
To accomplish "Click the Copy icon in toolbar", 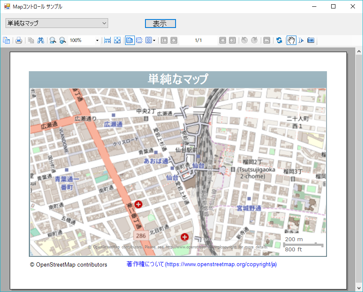I will tap(31, 40).
